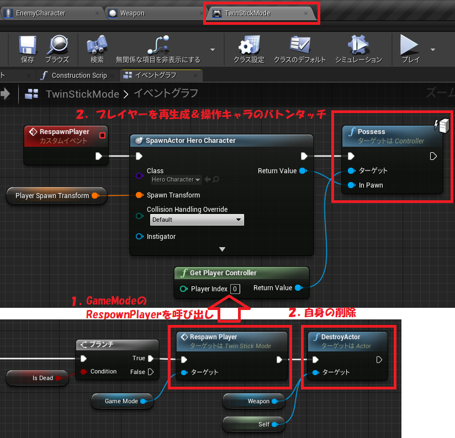Click the RespawnPlayer red delegate pin

[x=103, y=135]
